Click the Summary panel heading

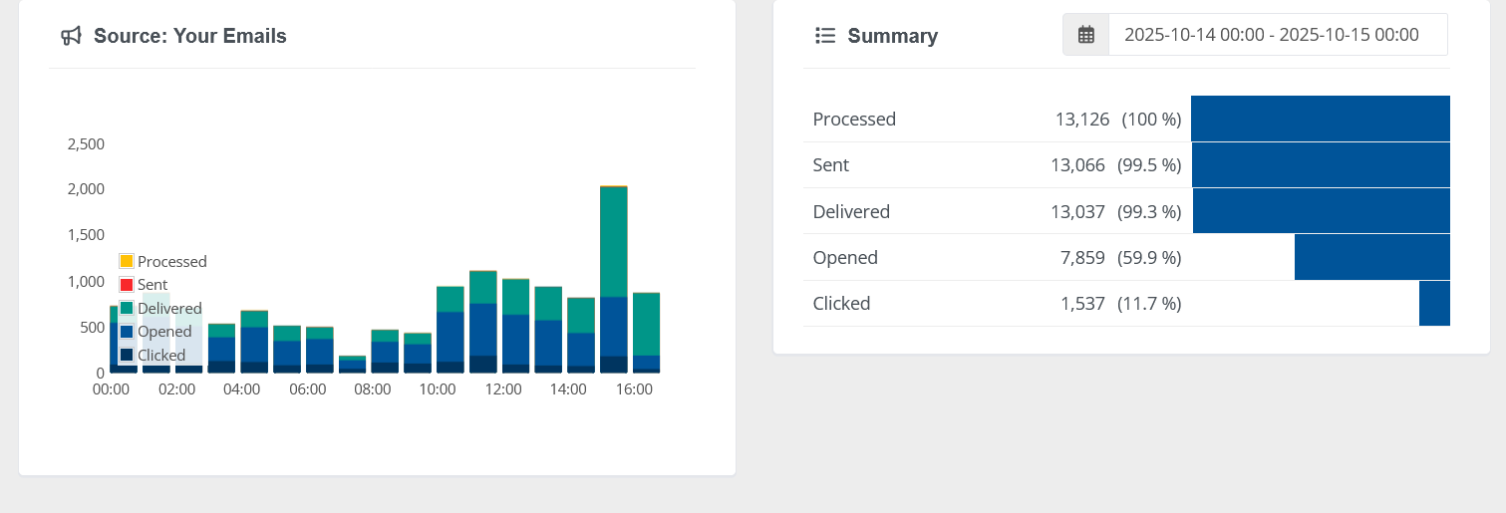892,37
